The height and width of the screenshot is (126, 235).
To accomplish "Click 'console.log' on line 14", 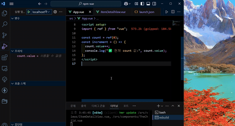I will 95,51.
